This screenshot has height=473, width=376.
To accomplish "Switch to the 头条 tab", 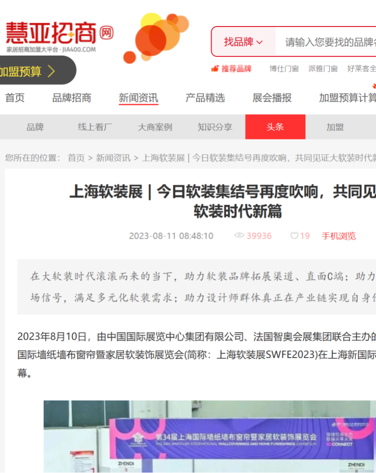I will (x=275, y=127).
